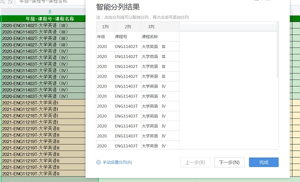Click the first 2020 cell in preview

105,46
